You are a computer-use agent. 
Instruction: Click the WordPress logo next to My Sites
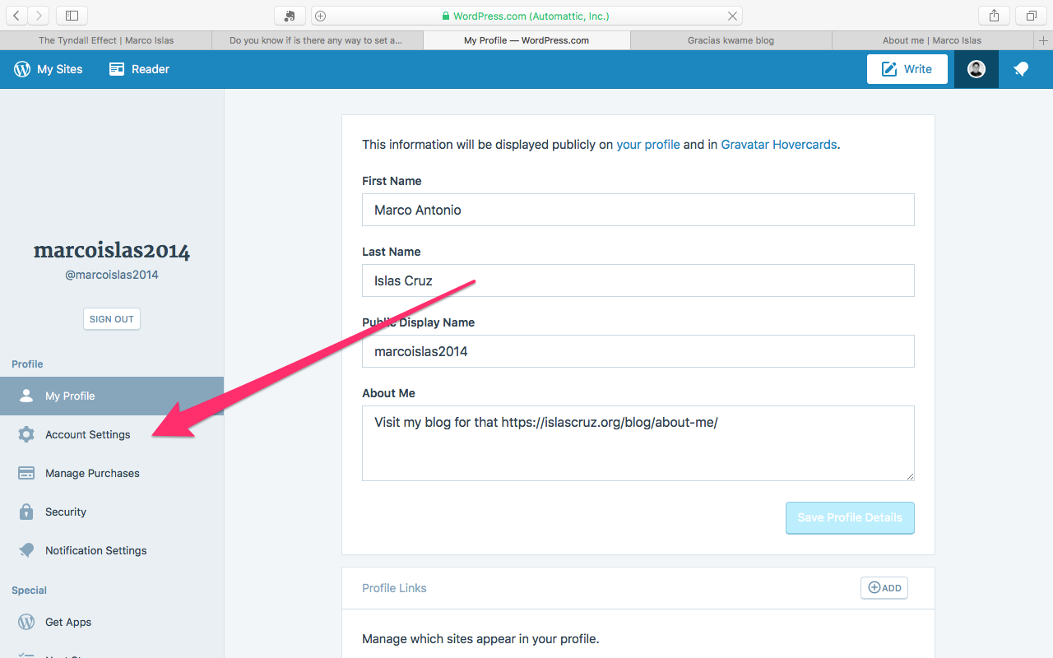(22, 69)
